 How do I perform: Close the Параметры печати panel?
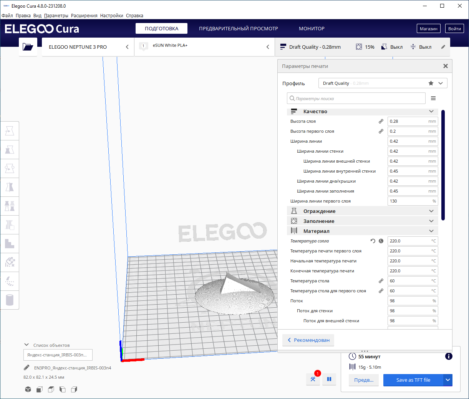click(x=446, y=66)
